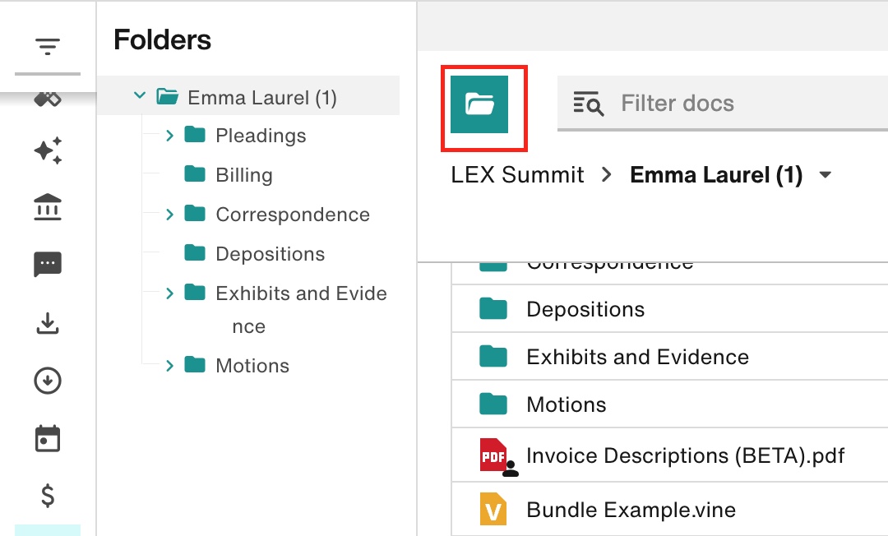Select Billing in the folder tree
The width and height of the screenshot is (888, 536).
point(244,175)
